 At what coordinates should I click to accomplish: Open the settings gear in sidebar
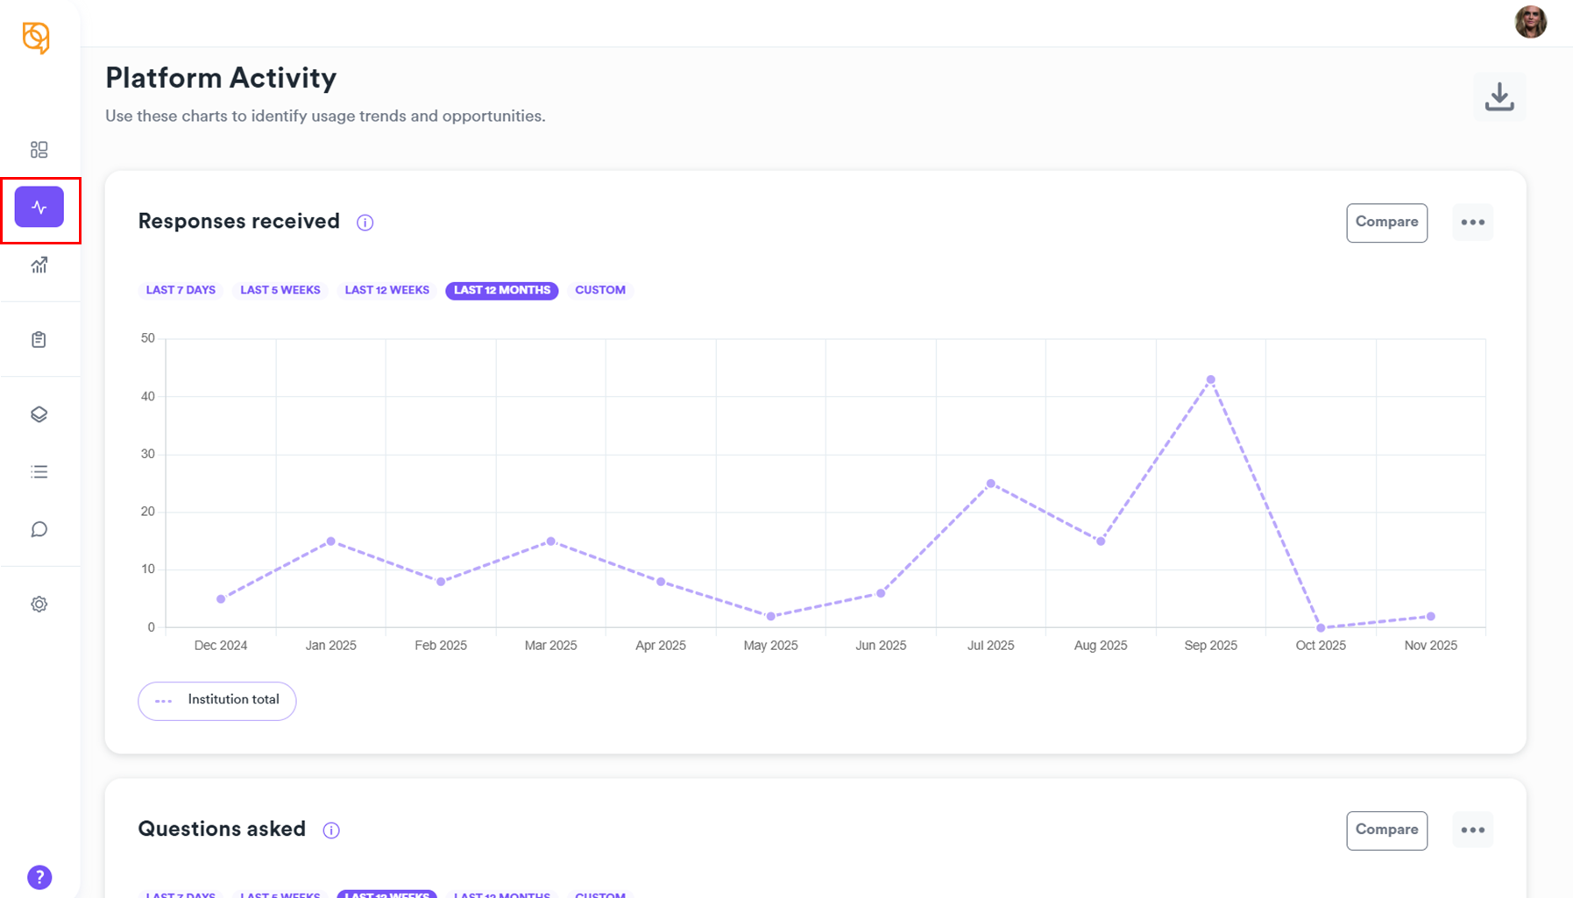[x=39, y=605]
